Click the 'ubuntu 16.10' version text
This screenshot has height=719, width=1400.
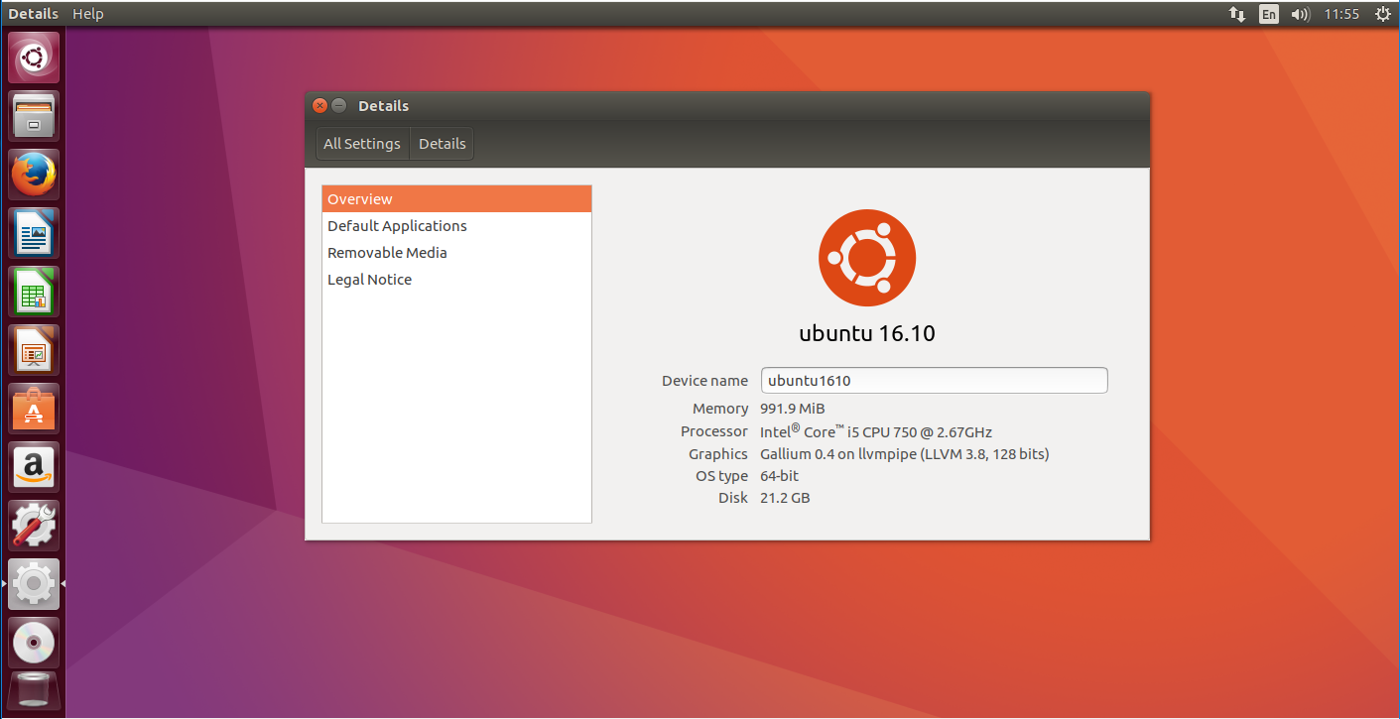click(x=867, y=333)
